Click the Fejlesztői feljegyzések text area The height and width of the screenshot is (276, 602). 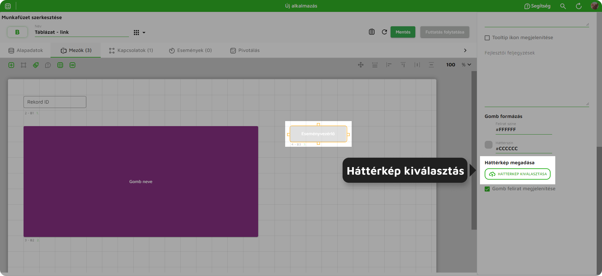pos(537,78)
